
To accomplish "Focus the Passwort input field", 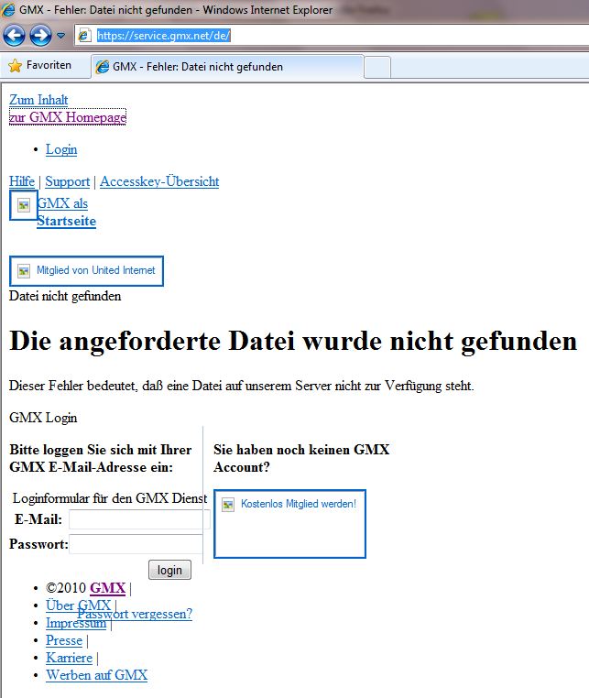I will tap(136, 544).
